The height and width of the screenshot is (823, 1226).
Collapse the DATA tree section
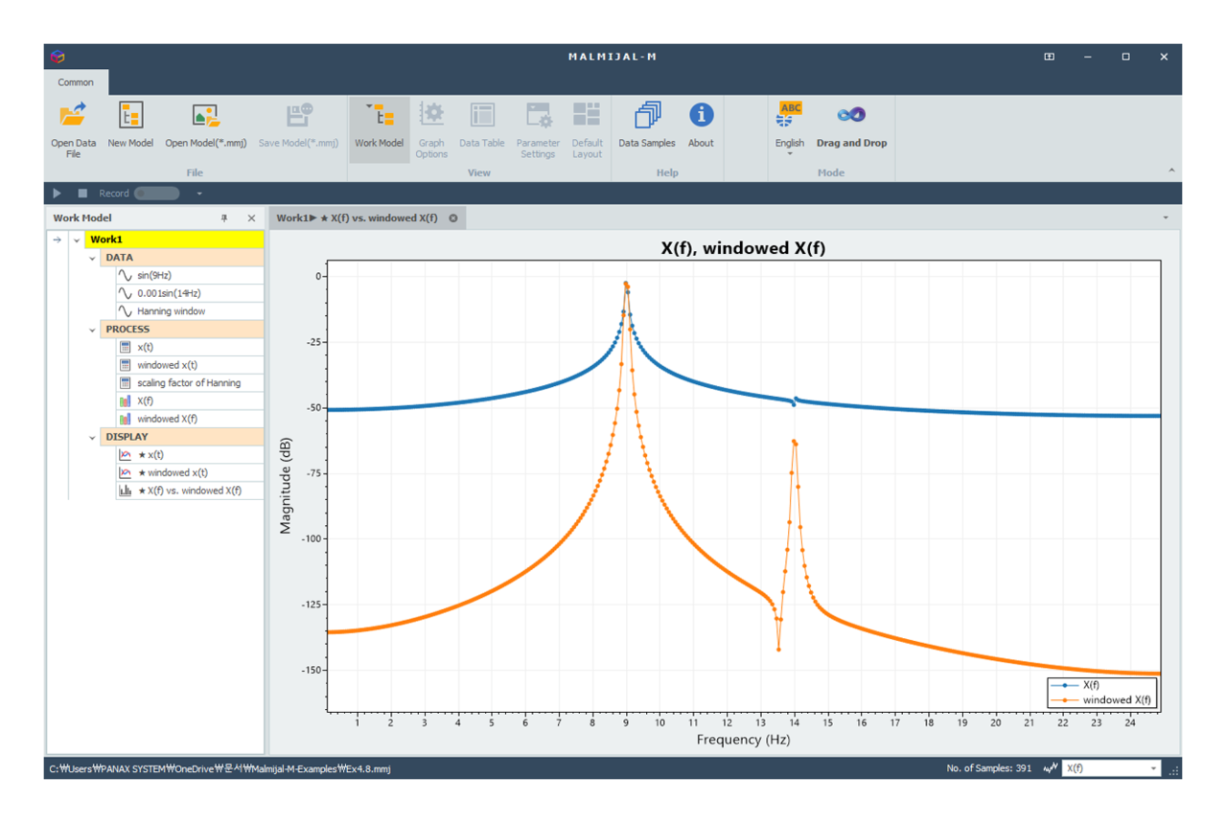point(93,258)
